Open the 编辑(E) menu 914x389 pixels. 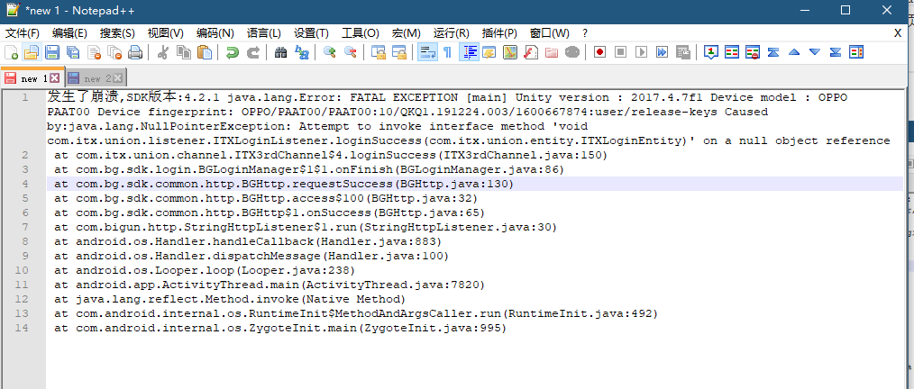[x=70, y=33]
